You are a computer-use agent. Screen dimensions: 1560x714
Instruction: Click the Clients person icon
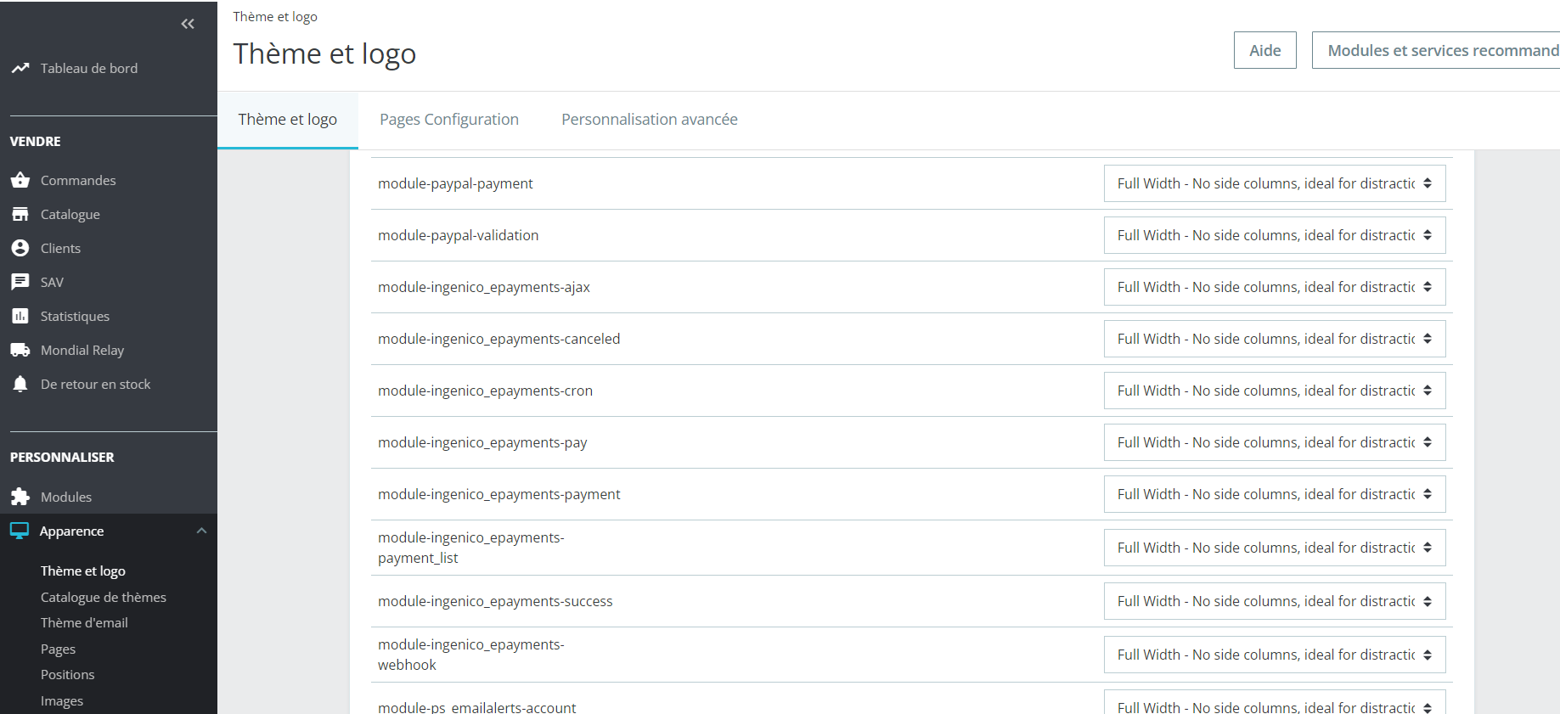(x=20, y=248)
